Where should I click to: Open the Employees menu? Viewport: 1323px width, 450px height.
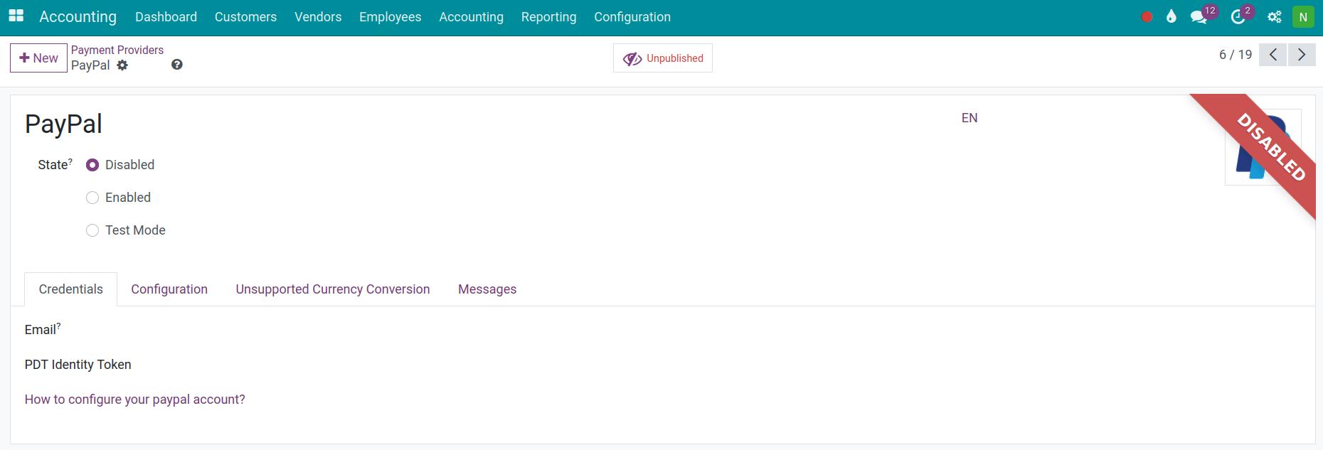point(390,17)
